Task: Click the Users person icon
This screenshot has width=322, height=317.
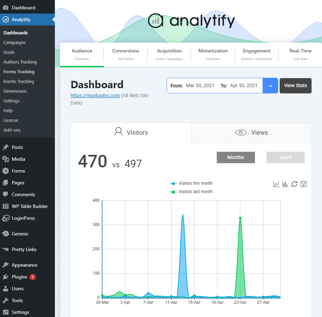Action: pyautogui.click(x=6, y=289)
